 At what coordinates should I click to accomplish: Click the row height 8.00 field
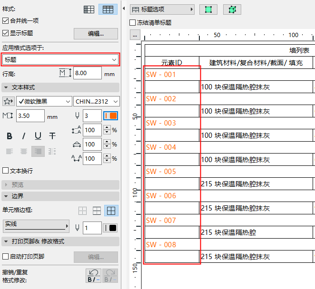[88, 73]
